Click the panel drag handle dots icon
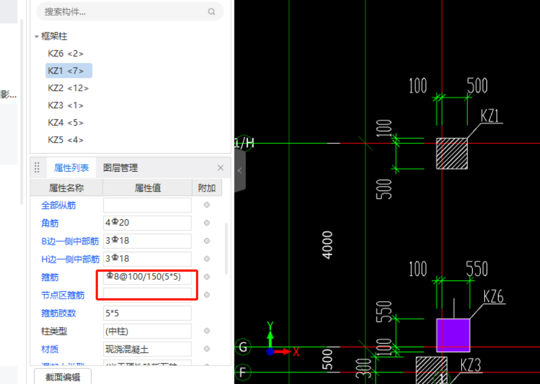Screen dimensions: 540x384 tap(37, 168)
